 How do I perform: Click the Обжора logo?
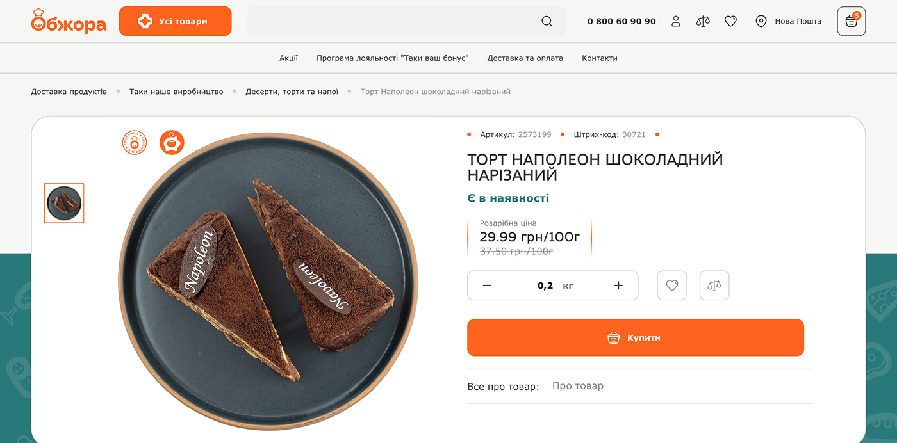click(69, 21)
